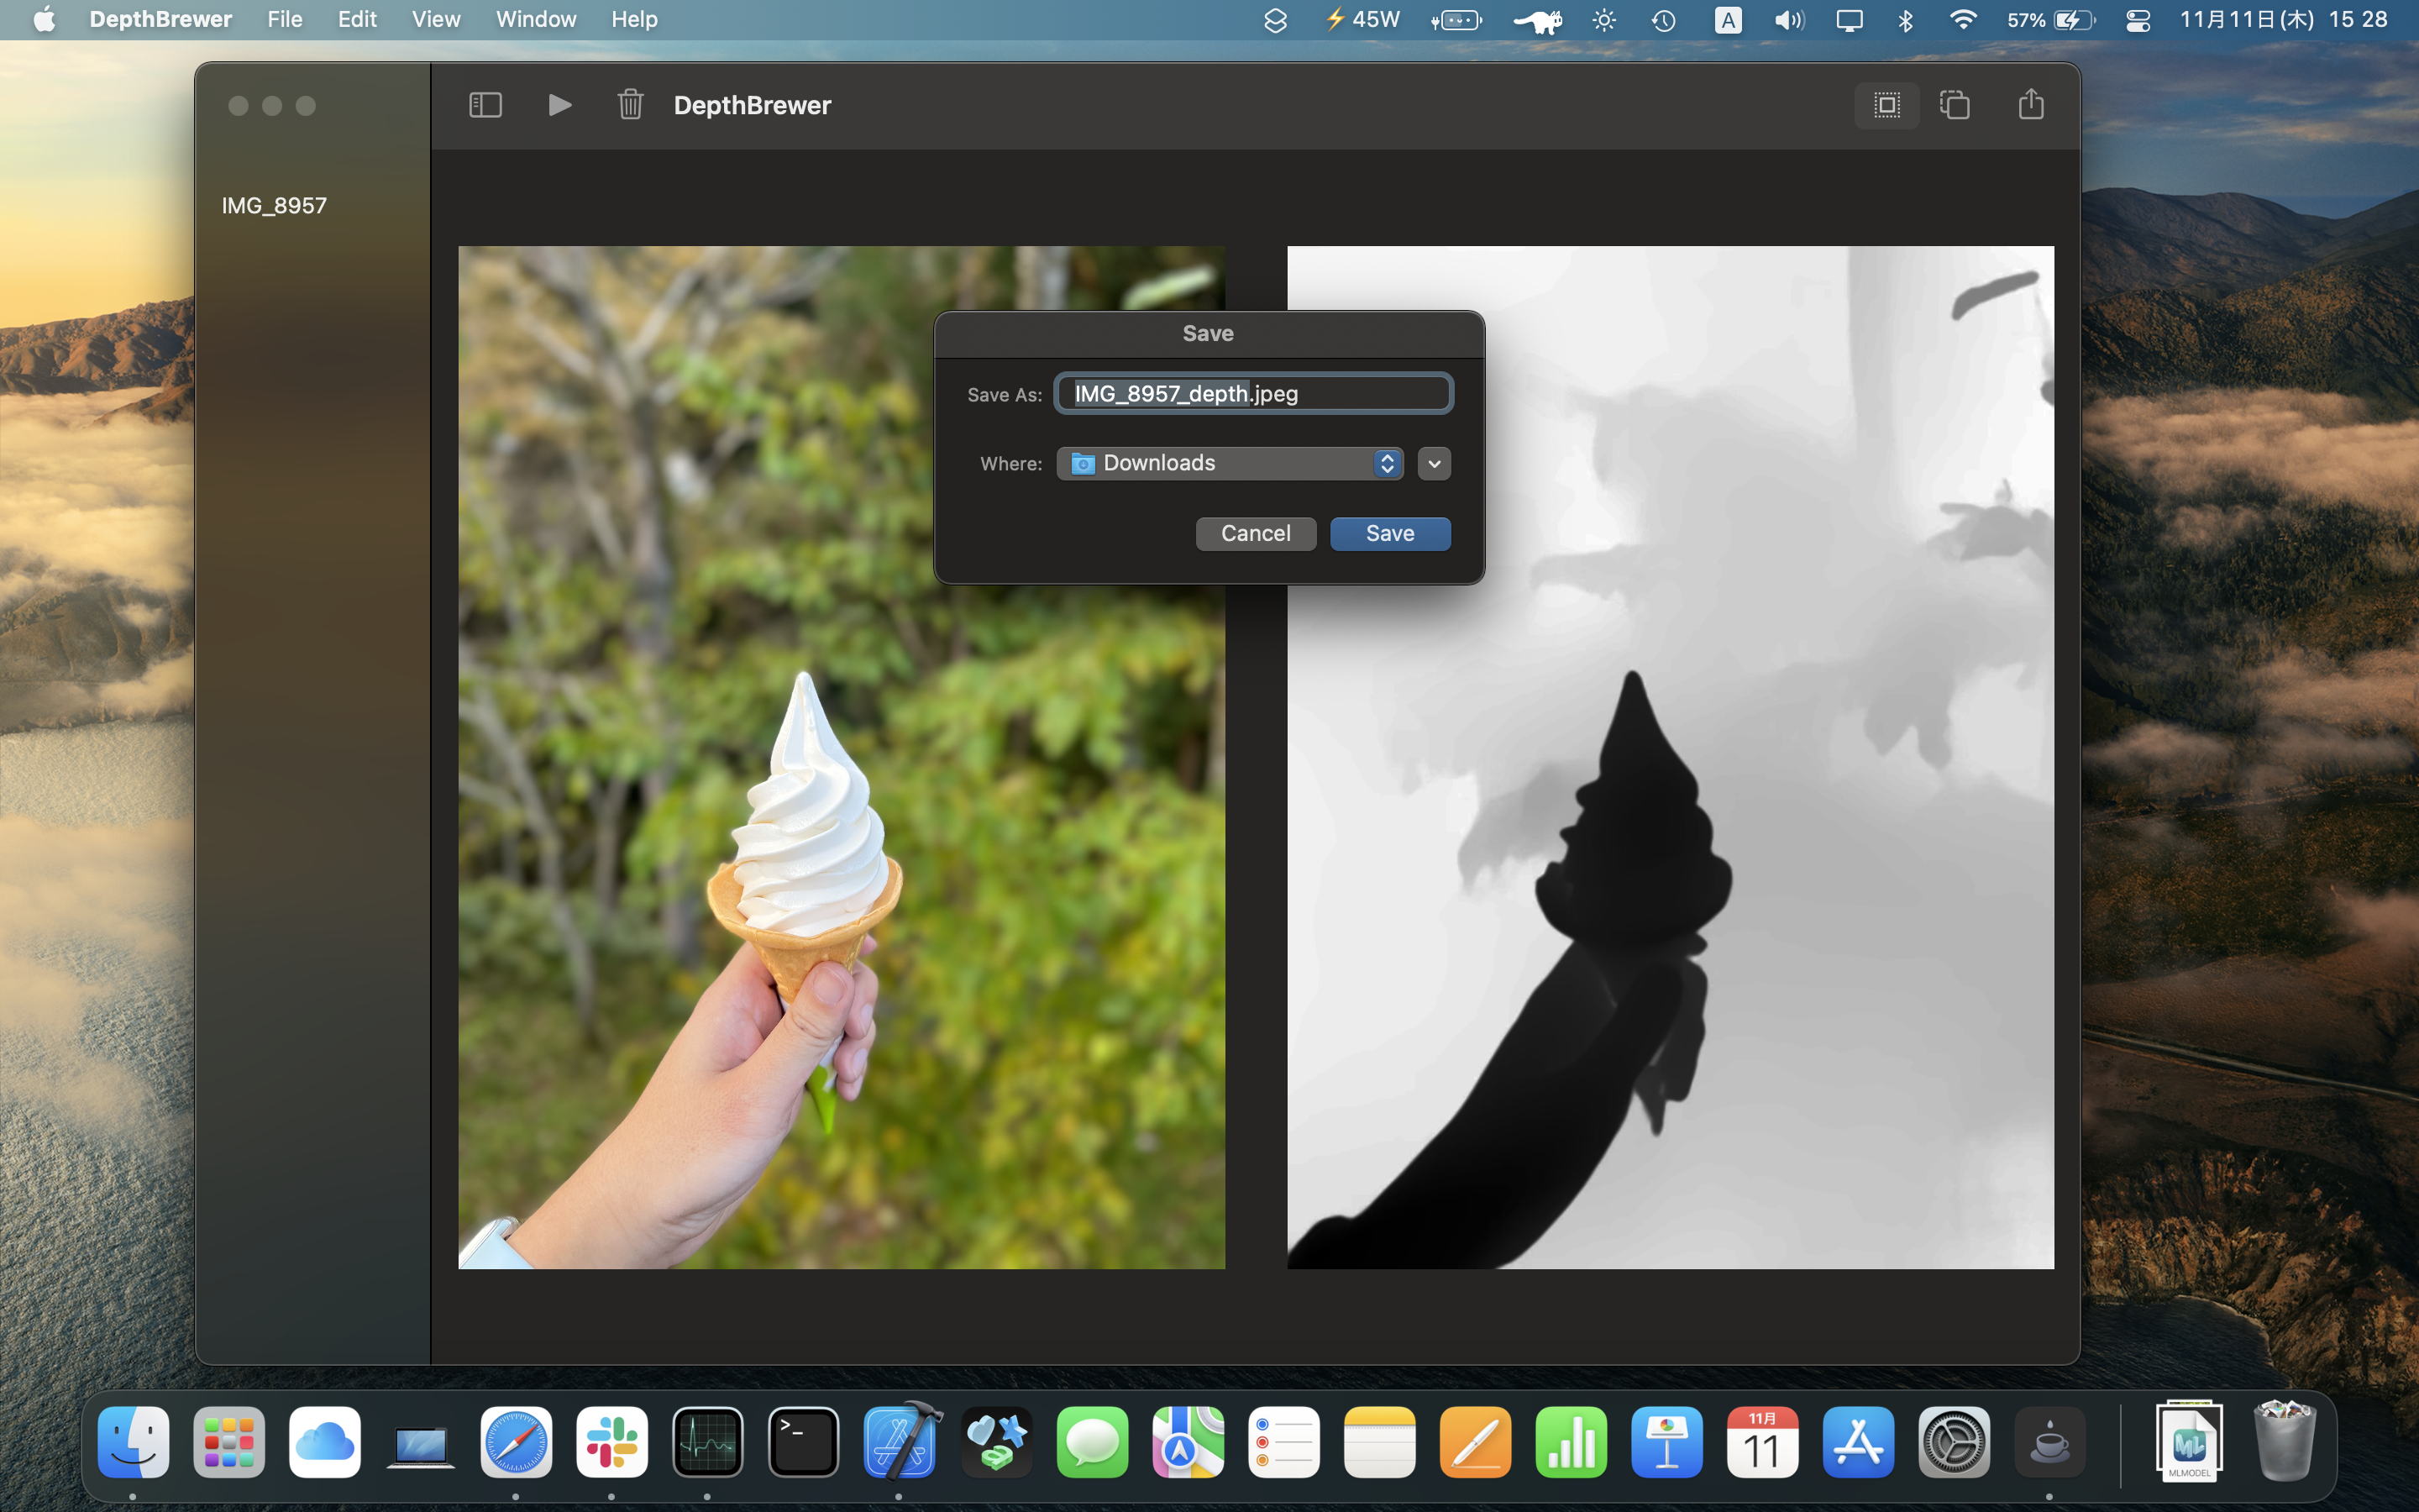2419x1512 pixels.
Task: Open Control Center toggle icon in menu bar
Action: (x=2137, y=20)
